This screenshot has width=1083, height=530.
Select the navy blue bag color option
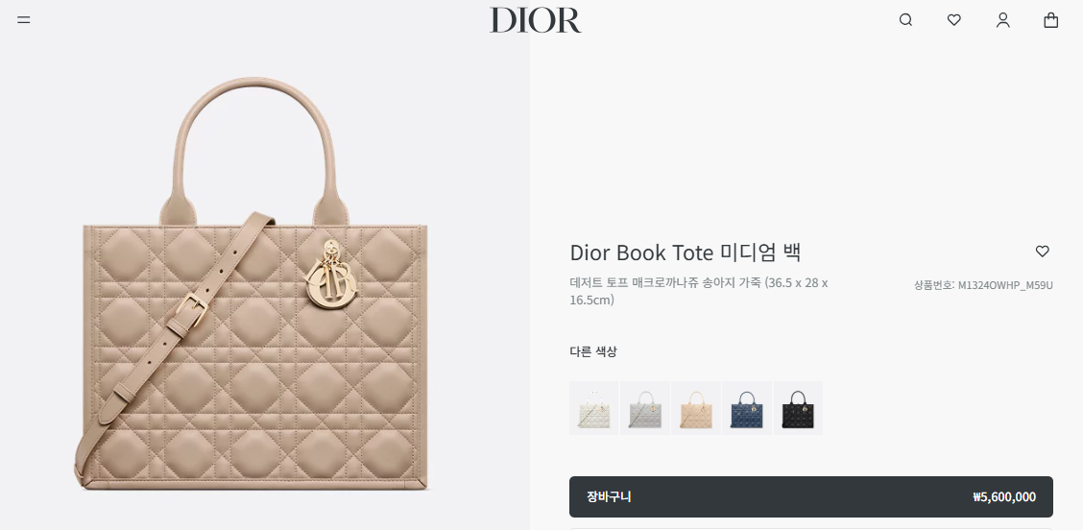point(747,408)
